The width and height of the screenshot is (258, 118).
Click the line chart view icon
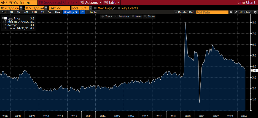click(83, 12)
